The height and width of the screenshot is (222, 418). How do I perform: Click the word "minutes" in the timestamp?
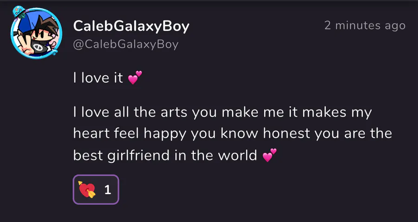point(357,25)
